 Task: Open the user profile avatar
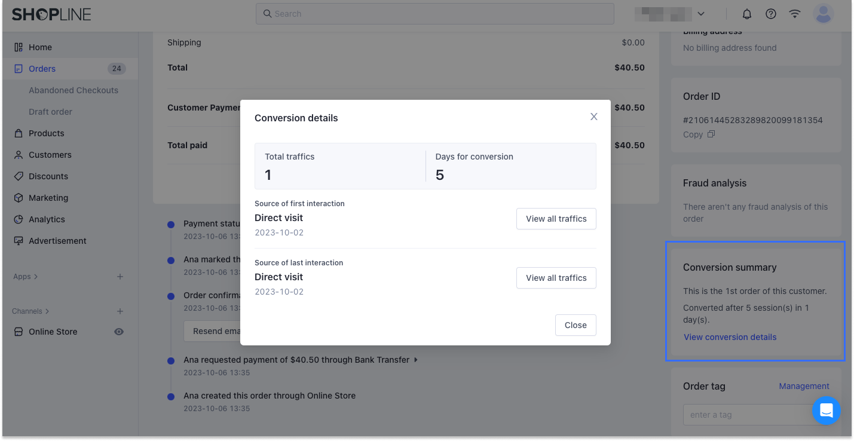[824, 14]
